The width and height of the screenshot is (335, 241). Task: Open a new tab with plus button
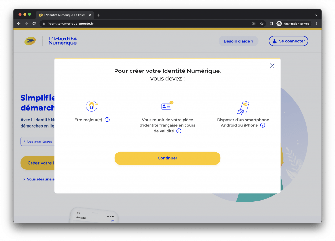[x=99, y=15]
